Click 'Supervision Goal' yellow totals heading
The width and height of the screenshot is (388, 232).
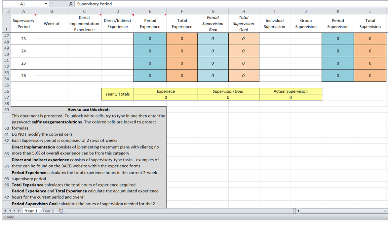pyautogui.click(x=228, y=91)
